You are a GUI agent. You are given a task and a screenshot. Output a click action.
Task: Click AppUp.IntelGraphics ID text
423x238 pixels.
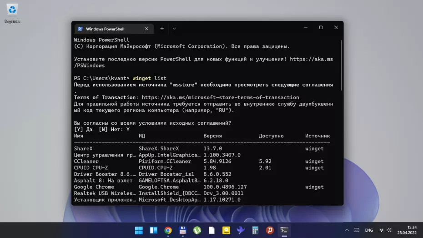[169, 155]
